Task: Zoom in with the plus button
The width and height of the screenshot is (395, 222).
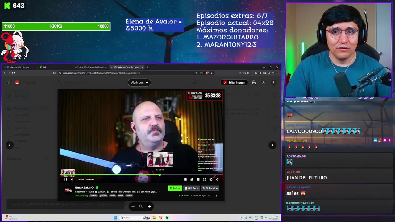Action: pyautogui.click(x=149, y=206)
